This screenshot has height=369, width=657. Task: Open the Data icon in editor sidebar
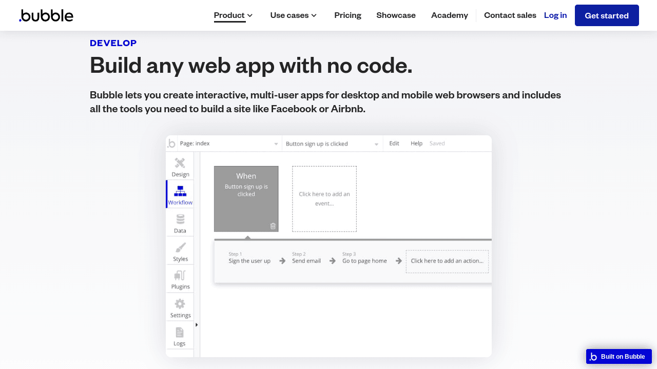[180, 219]
